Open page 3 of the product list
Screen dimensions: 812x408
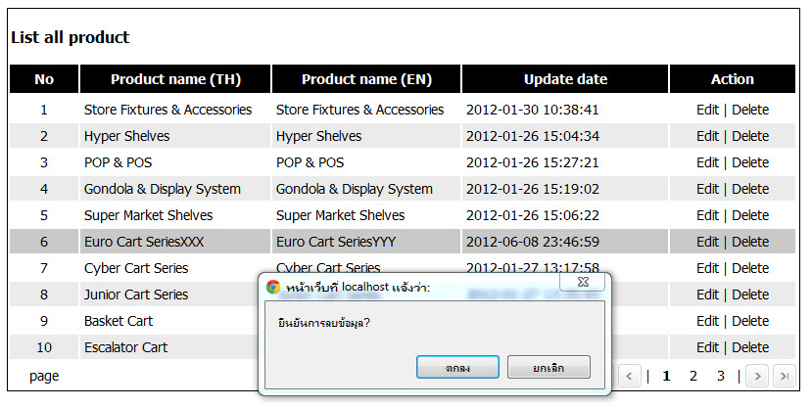click(x=720, y=376)
